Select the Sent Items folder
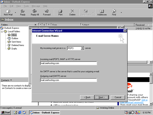The width and height of the screenshot is (153, 115). [16, 42]
